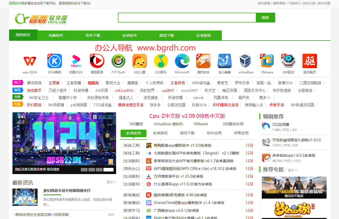The image size is (339, 219).
Task: Open the WPS 2024 download page
Action: pyautogui.click(x=30, y=61)
